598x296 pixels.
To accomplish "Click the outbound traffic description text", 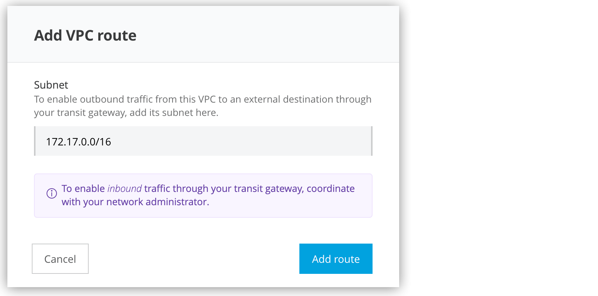I will click(203, 106).
